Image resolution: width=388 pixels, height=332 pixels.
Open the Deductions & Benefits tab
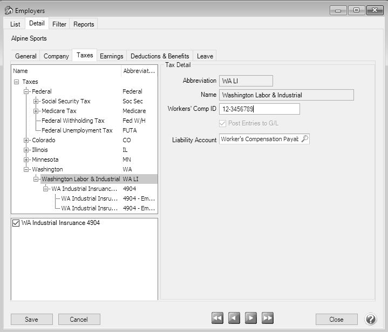point(160,56)
